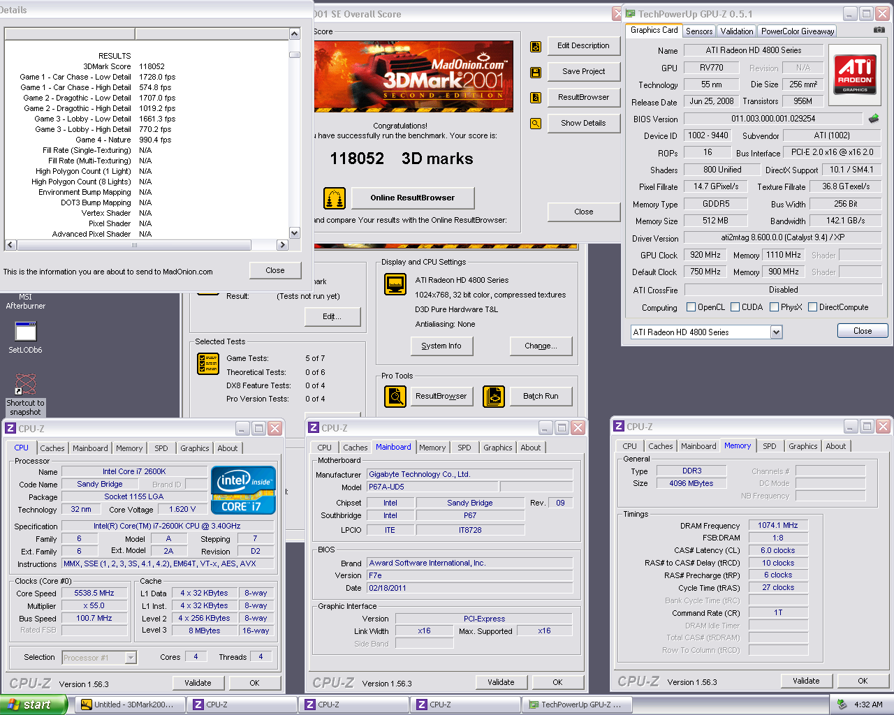Take a GPU-Z screenshot with camera icon
The image size is (894, 715).
[x=879, y=30]
